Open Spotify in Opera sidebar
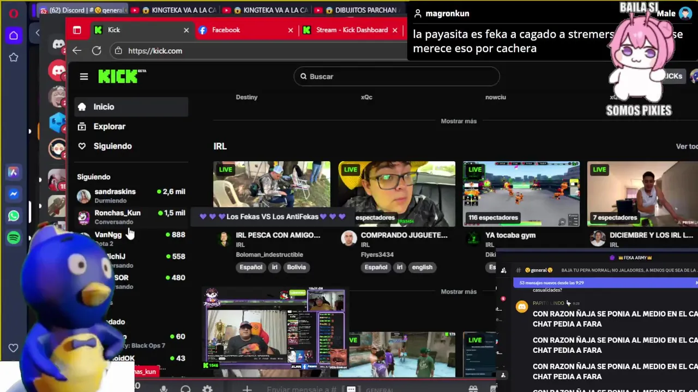 point(14,237)
